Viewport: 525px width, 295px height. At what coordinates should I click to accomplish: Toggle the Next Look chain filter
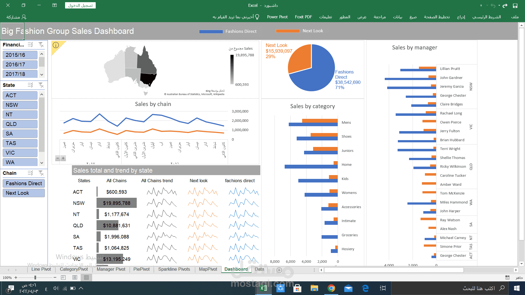pyautogui.click(x=23, y=193)
